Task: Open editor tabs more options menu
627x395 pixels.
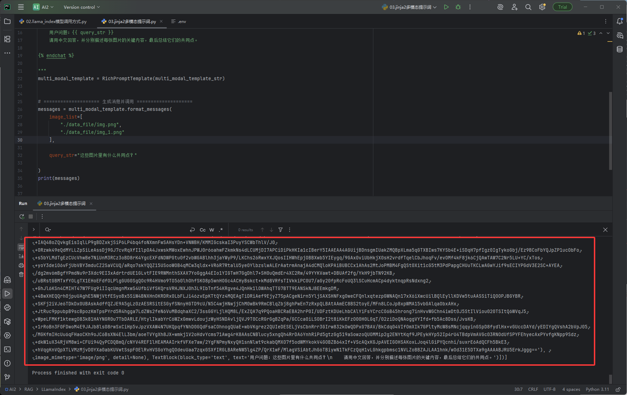Action: point(606,21)
